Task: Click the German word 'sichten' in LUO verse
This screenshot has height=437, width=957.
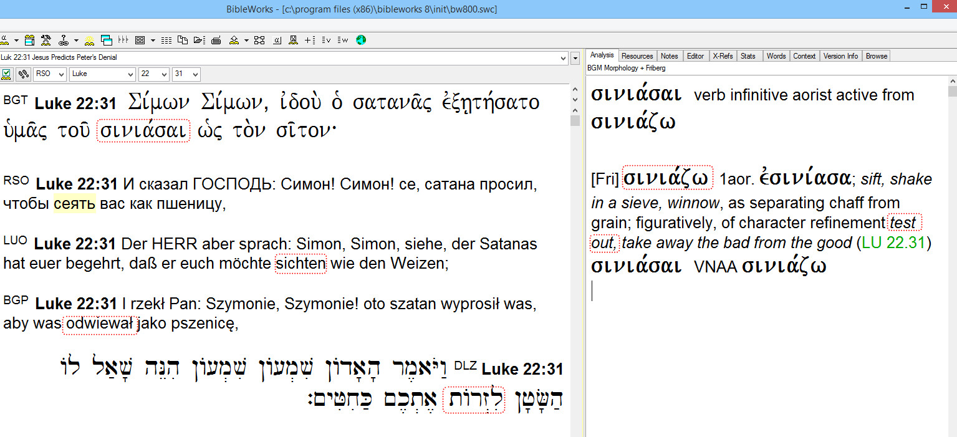Action: [301, 264]
